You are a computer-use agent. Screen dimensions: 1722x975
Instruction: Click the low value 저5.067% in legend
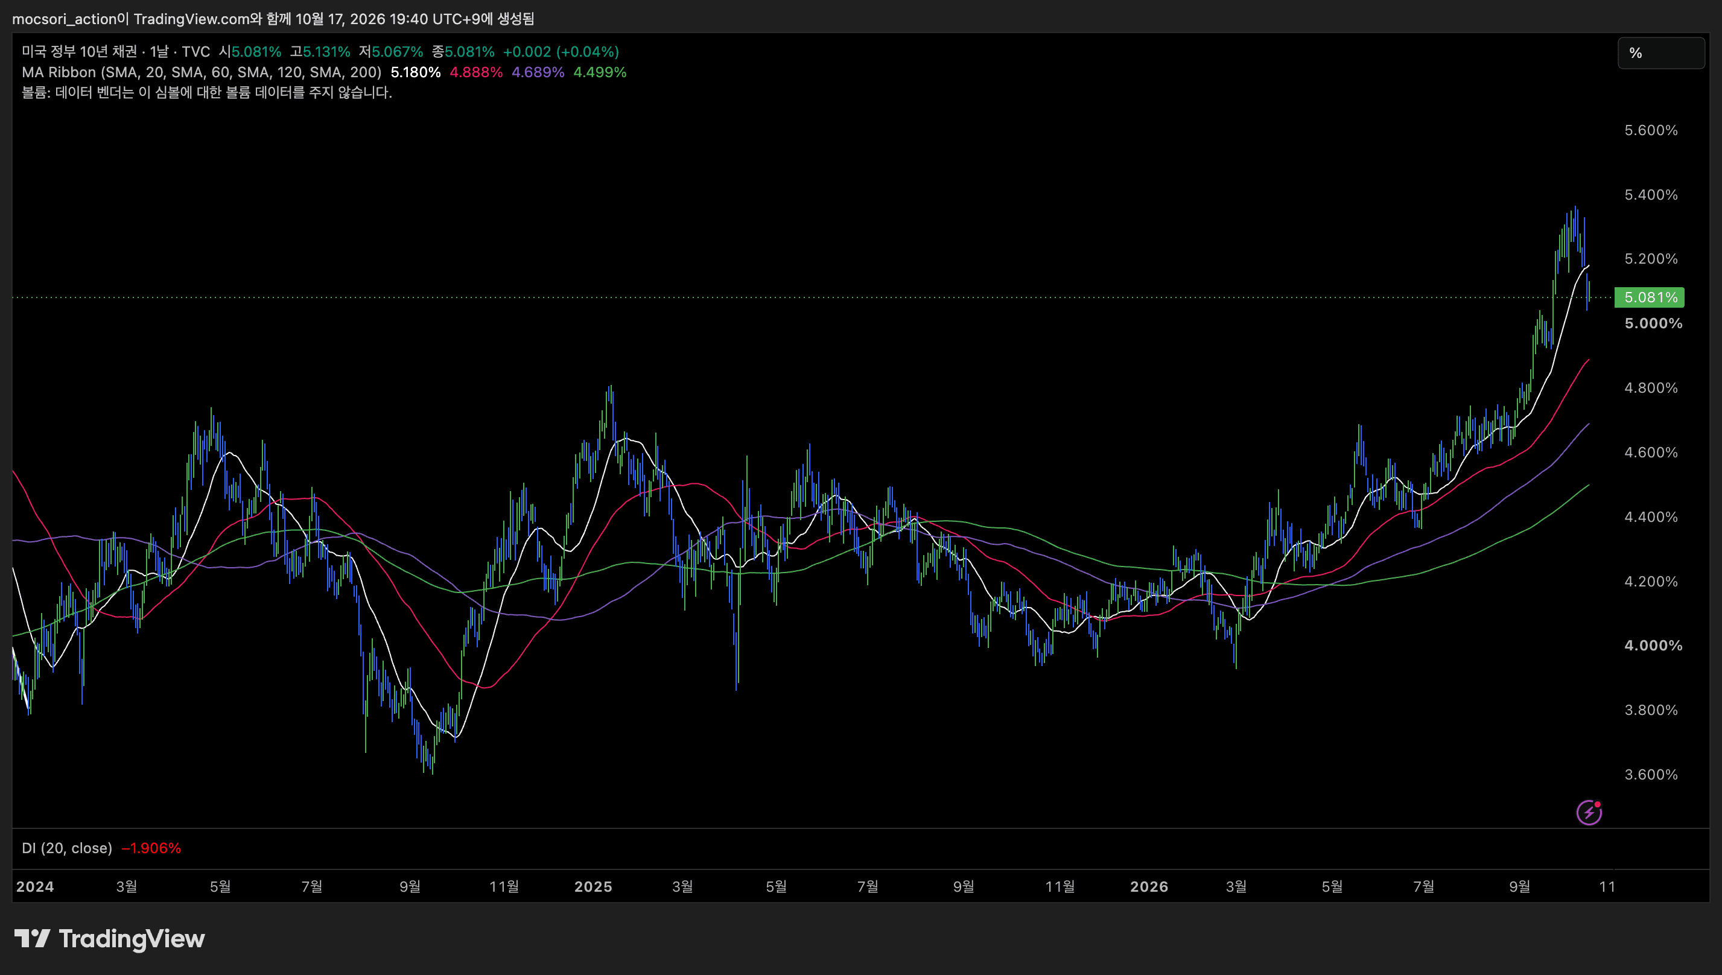pos(391,51)
